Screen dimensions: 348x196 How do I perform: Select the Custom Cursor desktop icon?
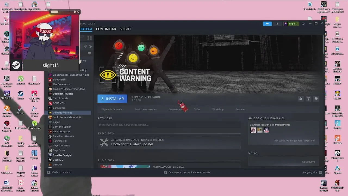34,111
